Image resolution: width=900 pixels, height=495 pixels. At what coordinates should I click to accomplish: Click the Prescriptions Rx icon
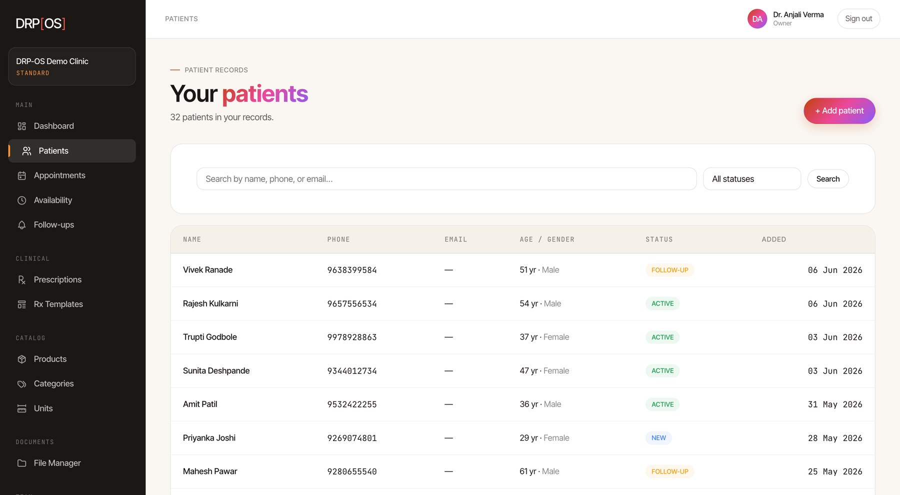click(21, 280)
